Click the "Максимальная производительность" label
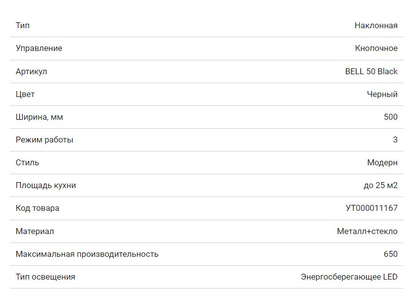The image size is (406, 289). pos(87,254)
